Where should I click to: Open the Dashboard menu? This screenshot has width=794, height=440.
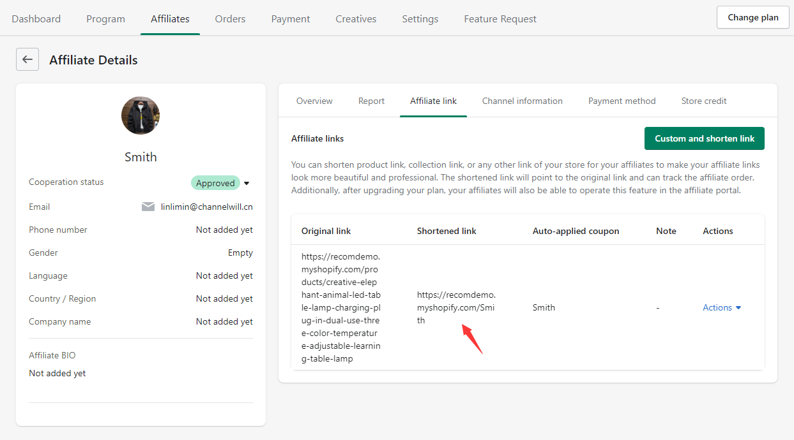(36, 18)
